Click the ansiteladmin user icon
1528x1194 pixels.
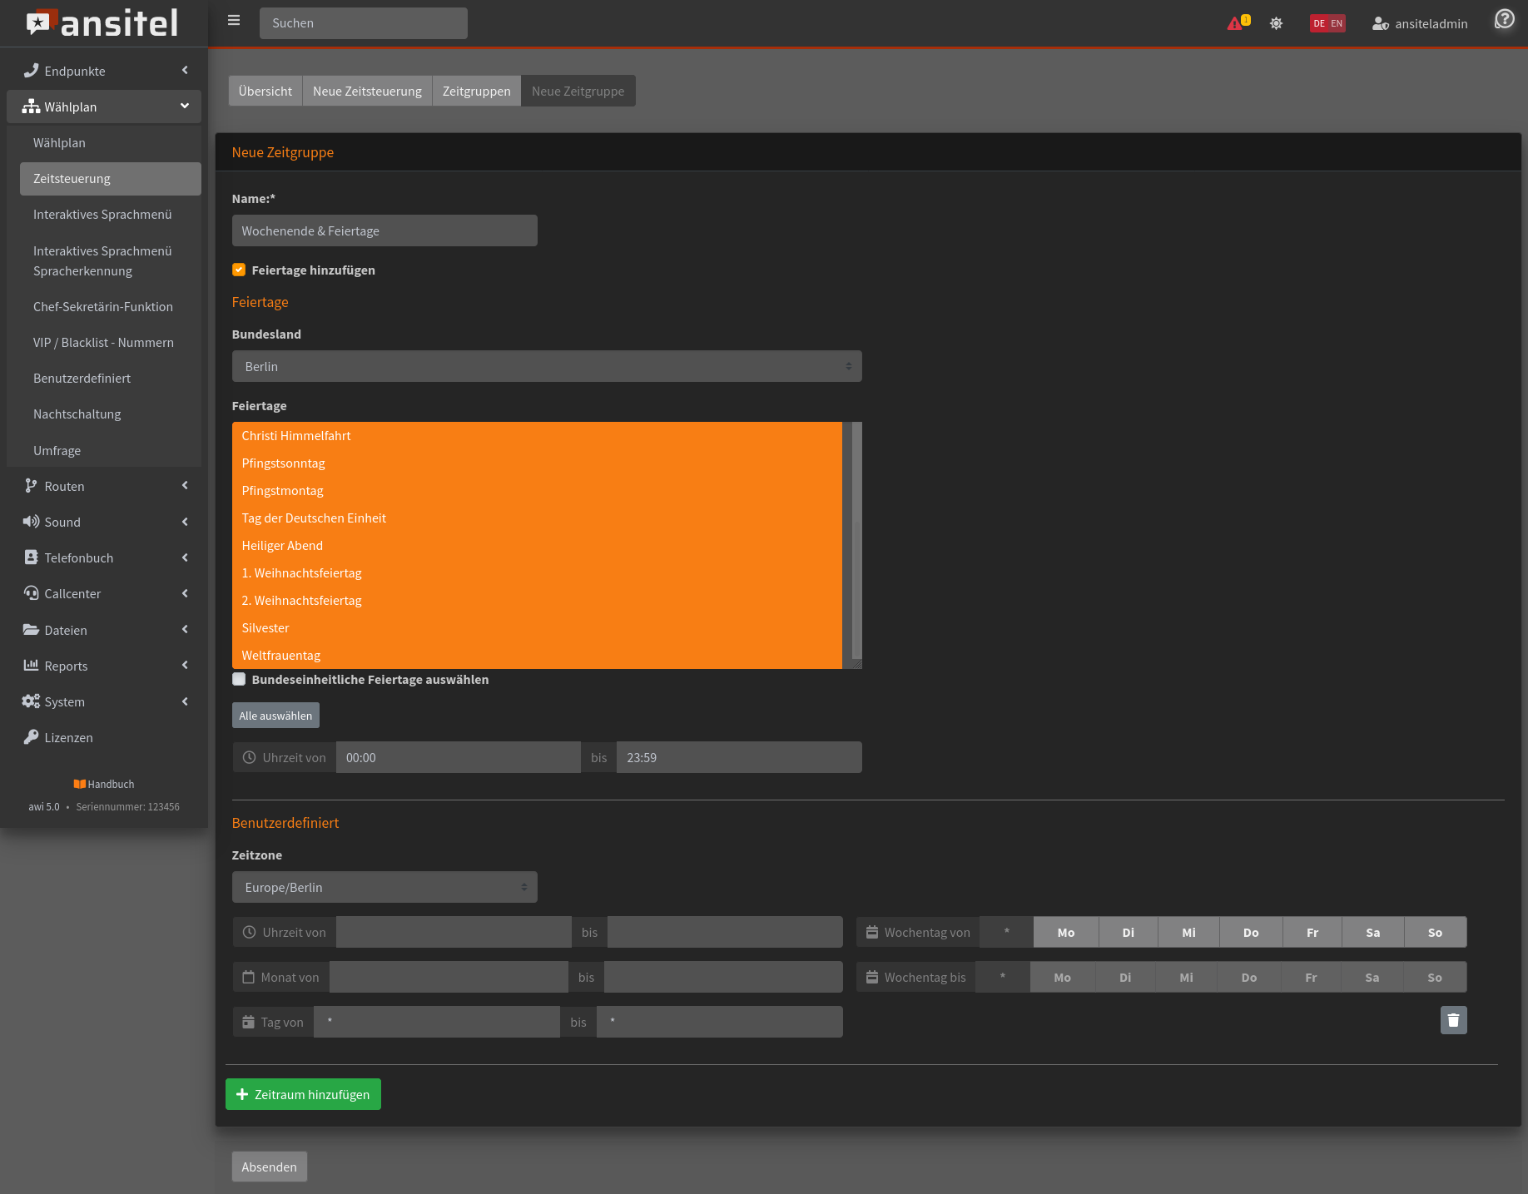click(x=1380, y=23)
